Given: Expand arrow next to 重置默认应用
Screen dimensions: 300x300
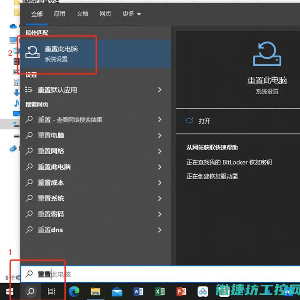Looking at the screenshot, I should [x=160, y=90].
